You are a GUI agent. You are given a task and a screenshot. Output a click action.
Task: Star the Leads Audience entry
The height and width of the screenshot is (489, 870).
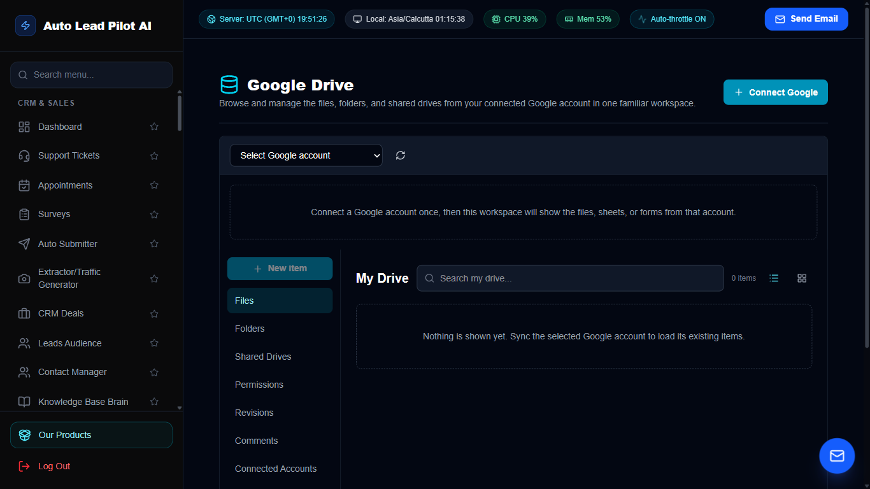coord(154,343)
